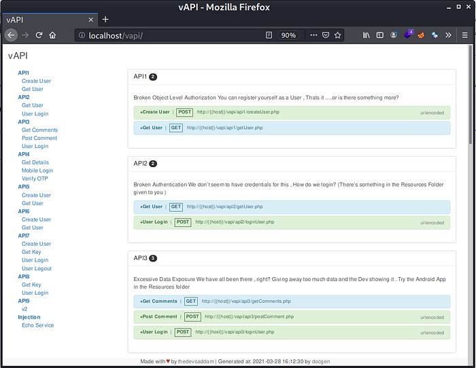Open Create User under API1 sidebar

[36, 81]
